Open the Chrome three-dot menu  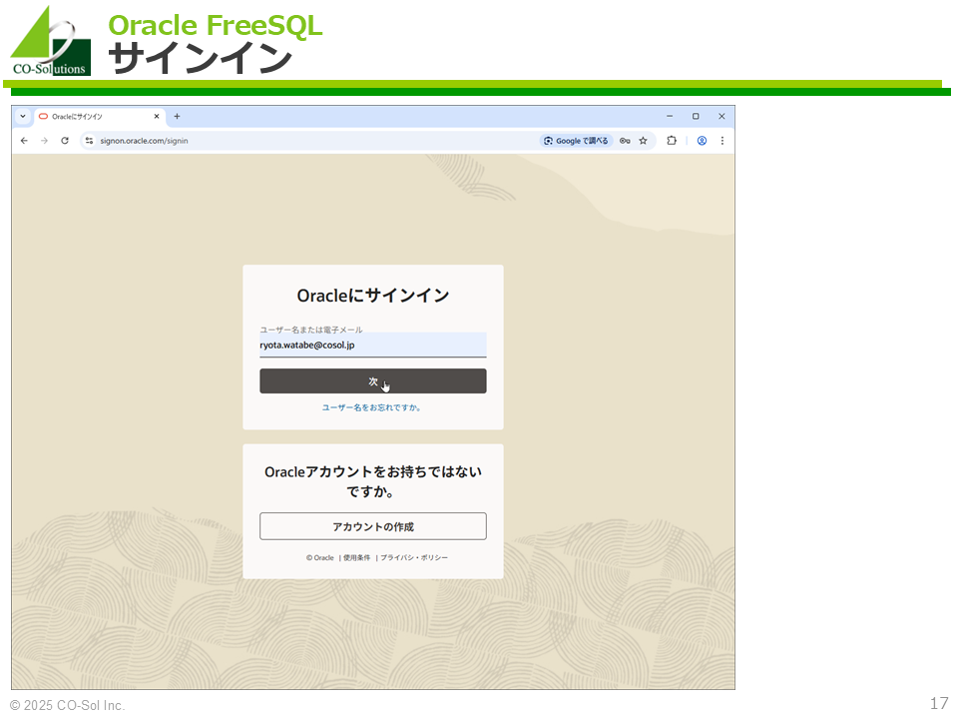(x=721, y=141)
